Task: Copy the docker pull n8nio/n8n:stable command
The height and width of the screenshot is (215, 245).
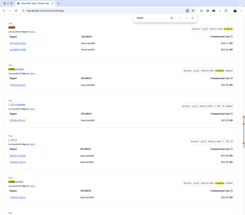Action: click(212, 29)
